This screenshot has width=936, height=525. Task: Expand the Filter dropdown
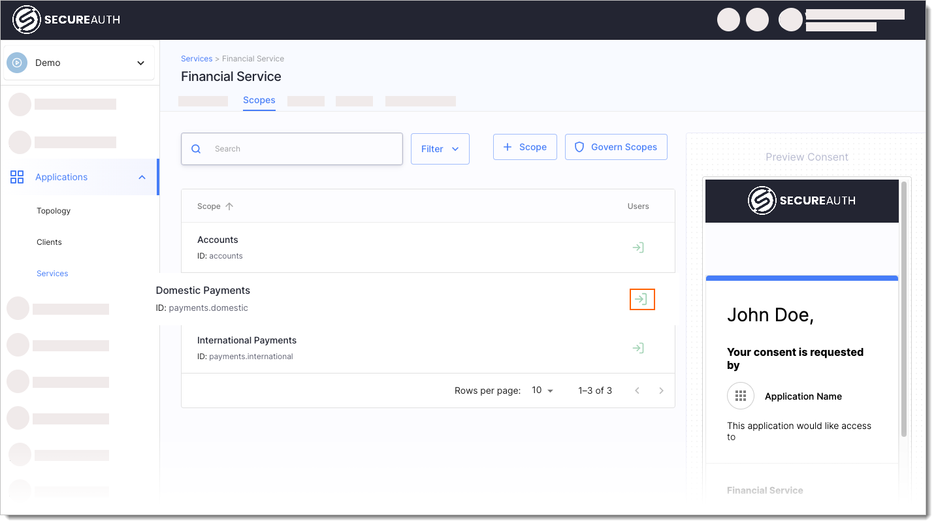tap(440, 149)
